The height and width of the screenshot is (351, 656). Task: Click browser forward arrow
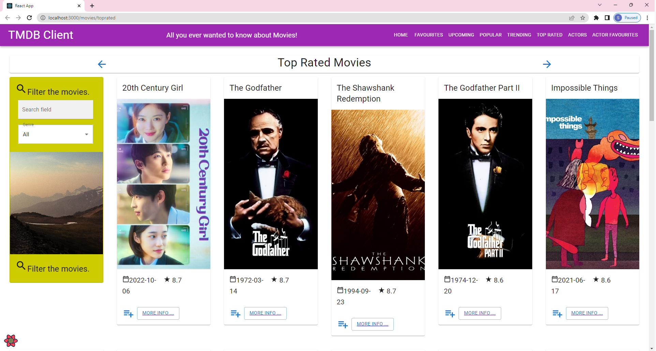pos(18,18)
